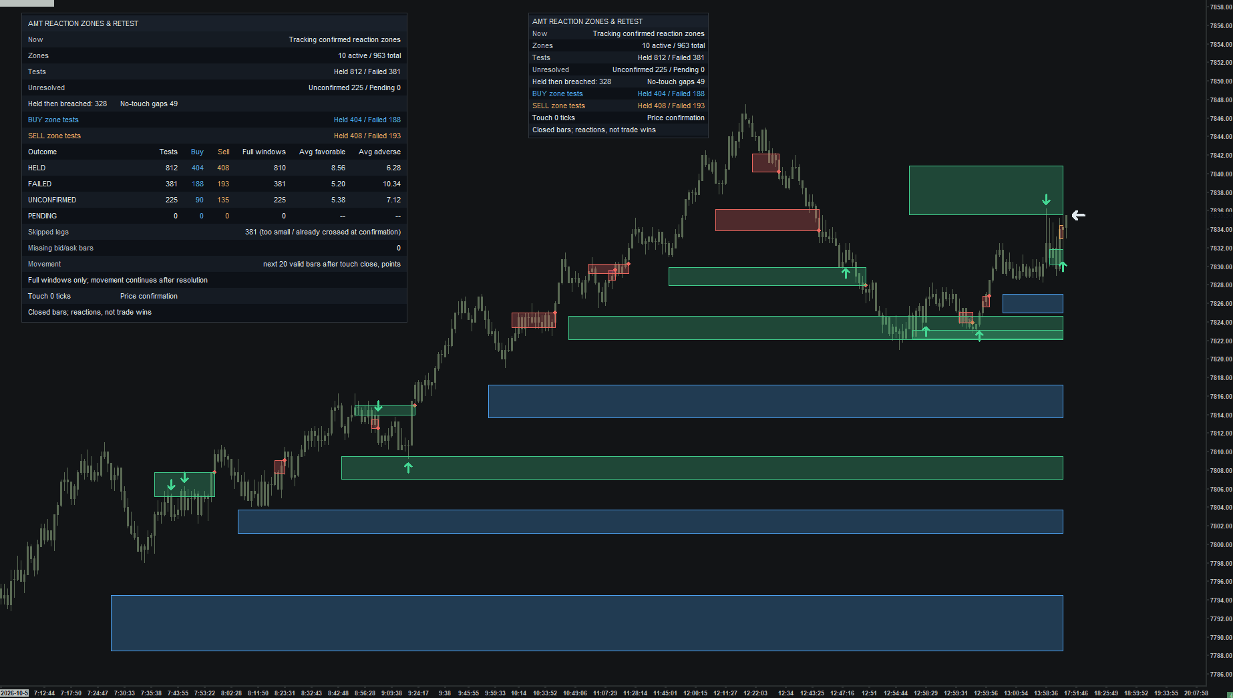
Task: Click the 7858.00 price axis label
Action: [1221, 7]
